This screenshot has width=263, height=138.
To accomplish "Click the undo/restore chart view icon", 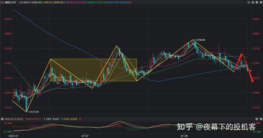I will click(249, 3).
